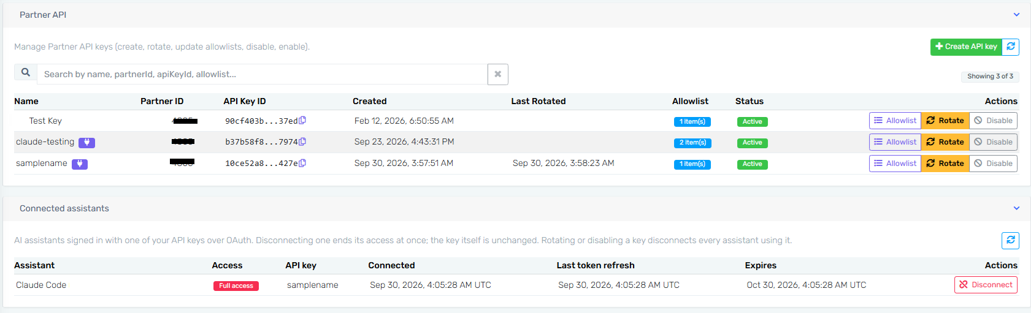The height and width of the screenshot is (313, 1031).
Task: Click the Connected column header
Action: pos(391,265)
